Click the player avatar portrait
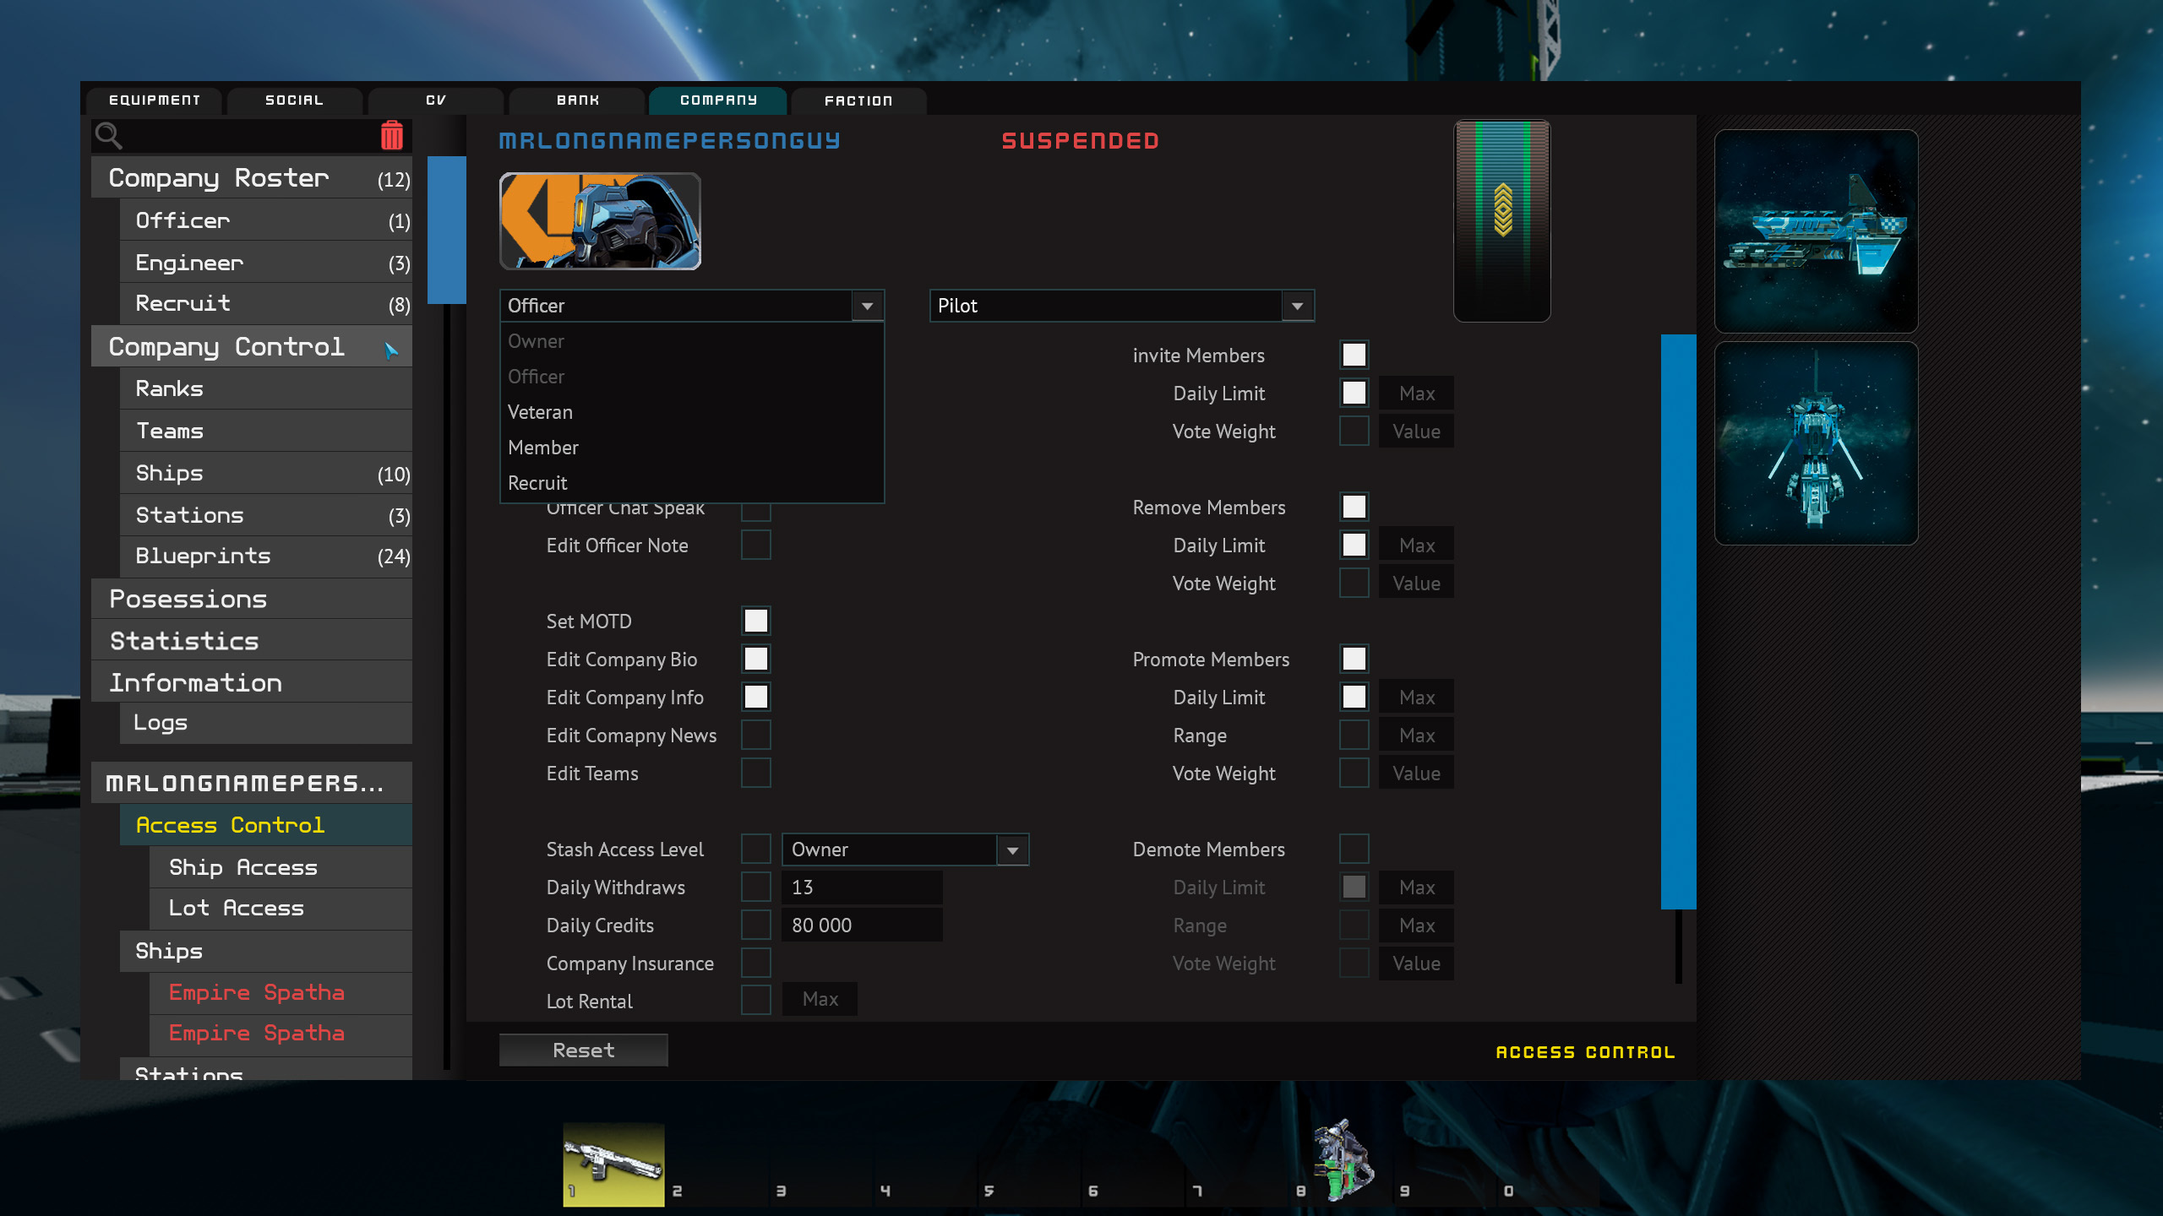Viewport: 2163px width, 1216px height. pos(600,221)
